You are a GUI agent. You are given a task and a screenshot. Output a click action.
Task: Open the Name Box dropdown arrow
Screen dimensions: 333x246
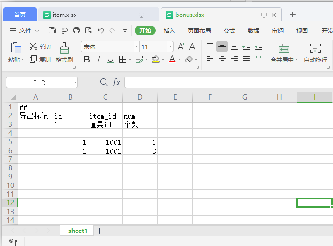[75, 83]
